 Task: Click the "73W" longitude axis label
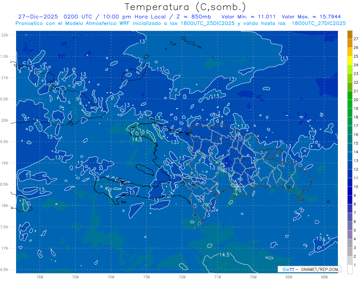tap(147, 277)
